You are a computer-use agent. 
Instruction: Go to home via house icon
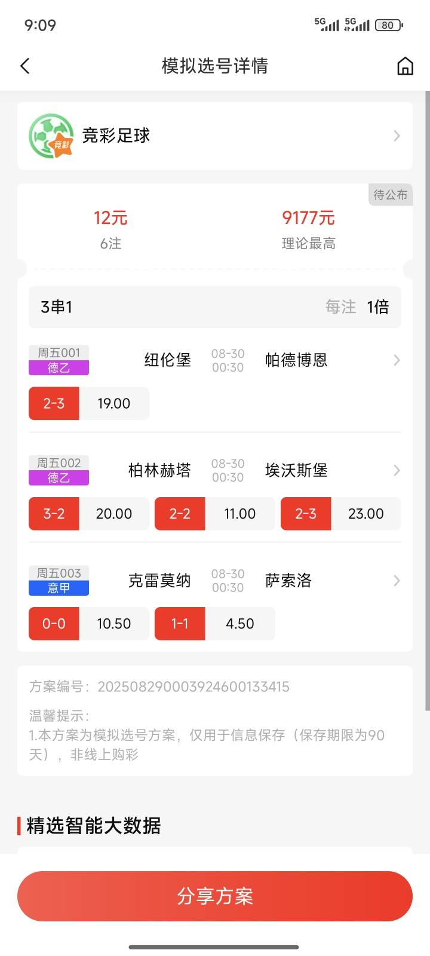[x=405, y=66]
